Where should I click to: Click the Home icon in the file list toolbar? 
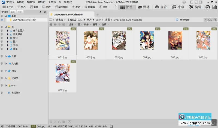click(x=51, y=25)
